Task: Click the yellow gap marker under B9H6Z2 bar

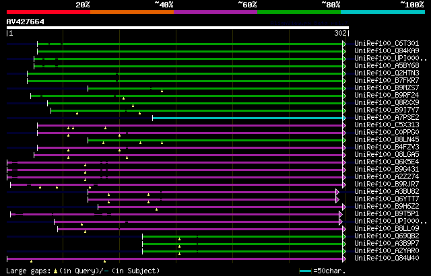Action: click(x=157, y=209)
